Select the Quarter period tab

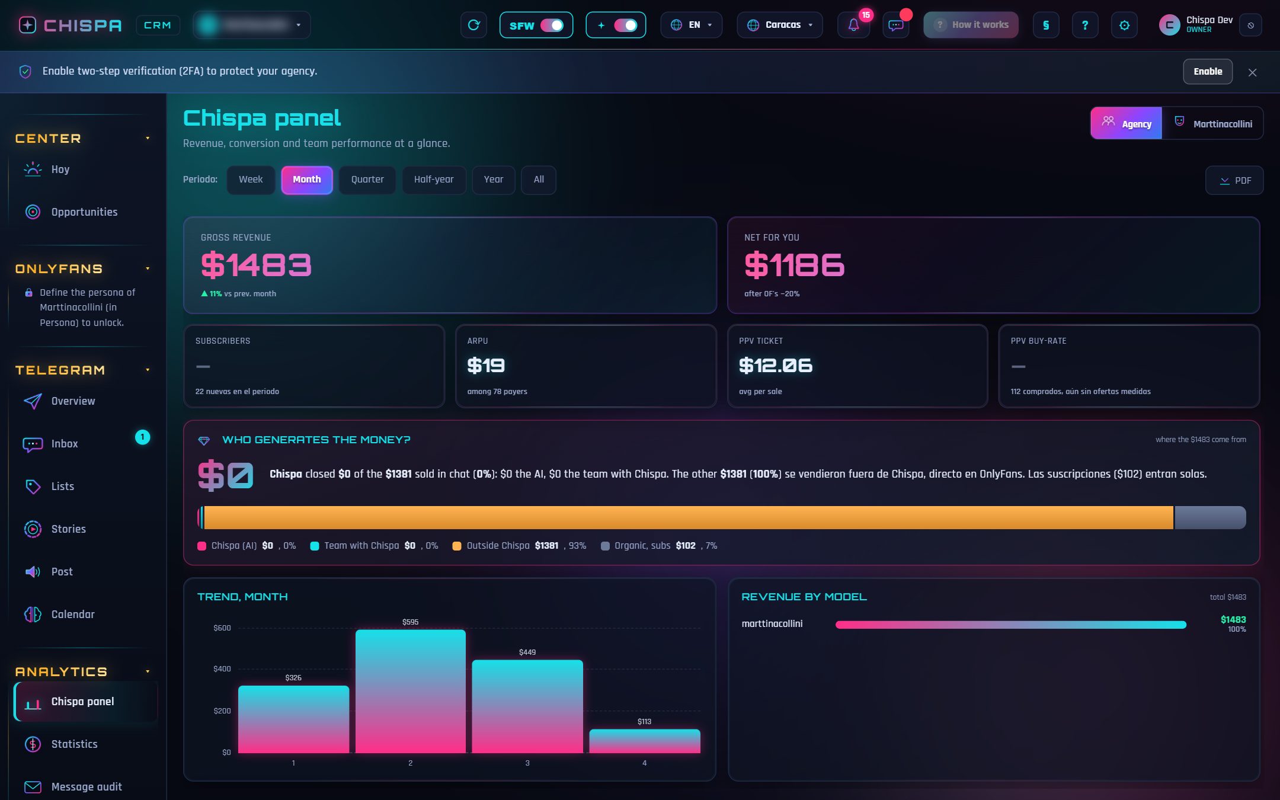(367, 180)
